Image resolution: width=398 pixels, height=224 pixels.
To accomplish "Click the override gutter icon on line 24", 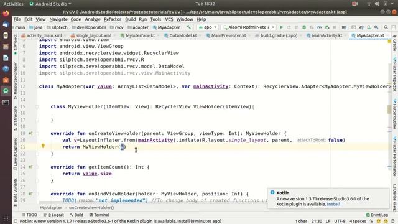I will 30,167.
